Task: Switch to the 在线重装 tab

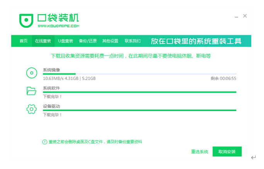Action: coord(43,41)
